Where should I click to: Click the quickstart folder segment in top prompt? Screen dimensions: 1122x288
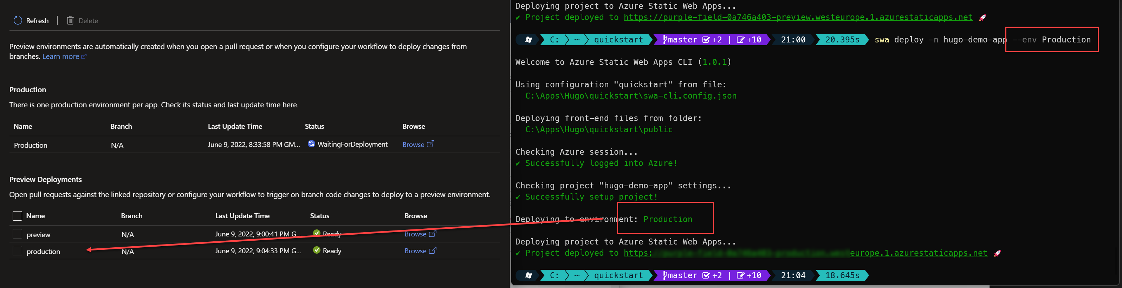click(x=618, y=40)
